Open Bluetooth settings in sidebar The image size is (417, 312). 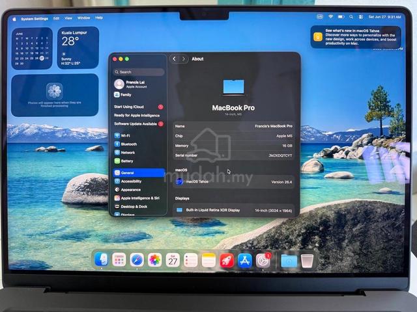tap(139, 144)
